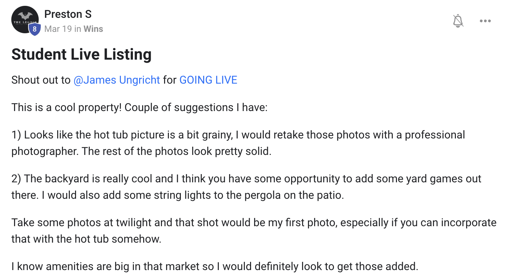Viewport: 510px width, 280px height.
Task: Click the 'Shout out to' text
Action: [x=41, y=80]
